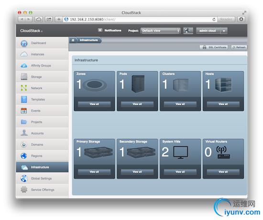This screenshot has width=263, height=220.
Task: Refresh the Infrastructure view
Action: pos(239,47)
